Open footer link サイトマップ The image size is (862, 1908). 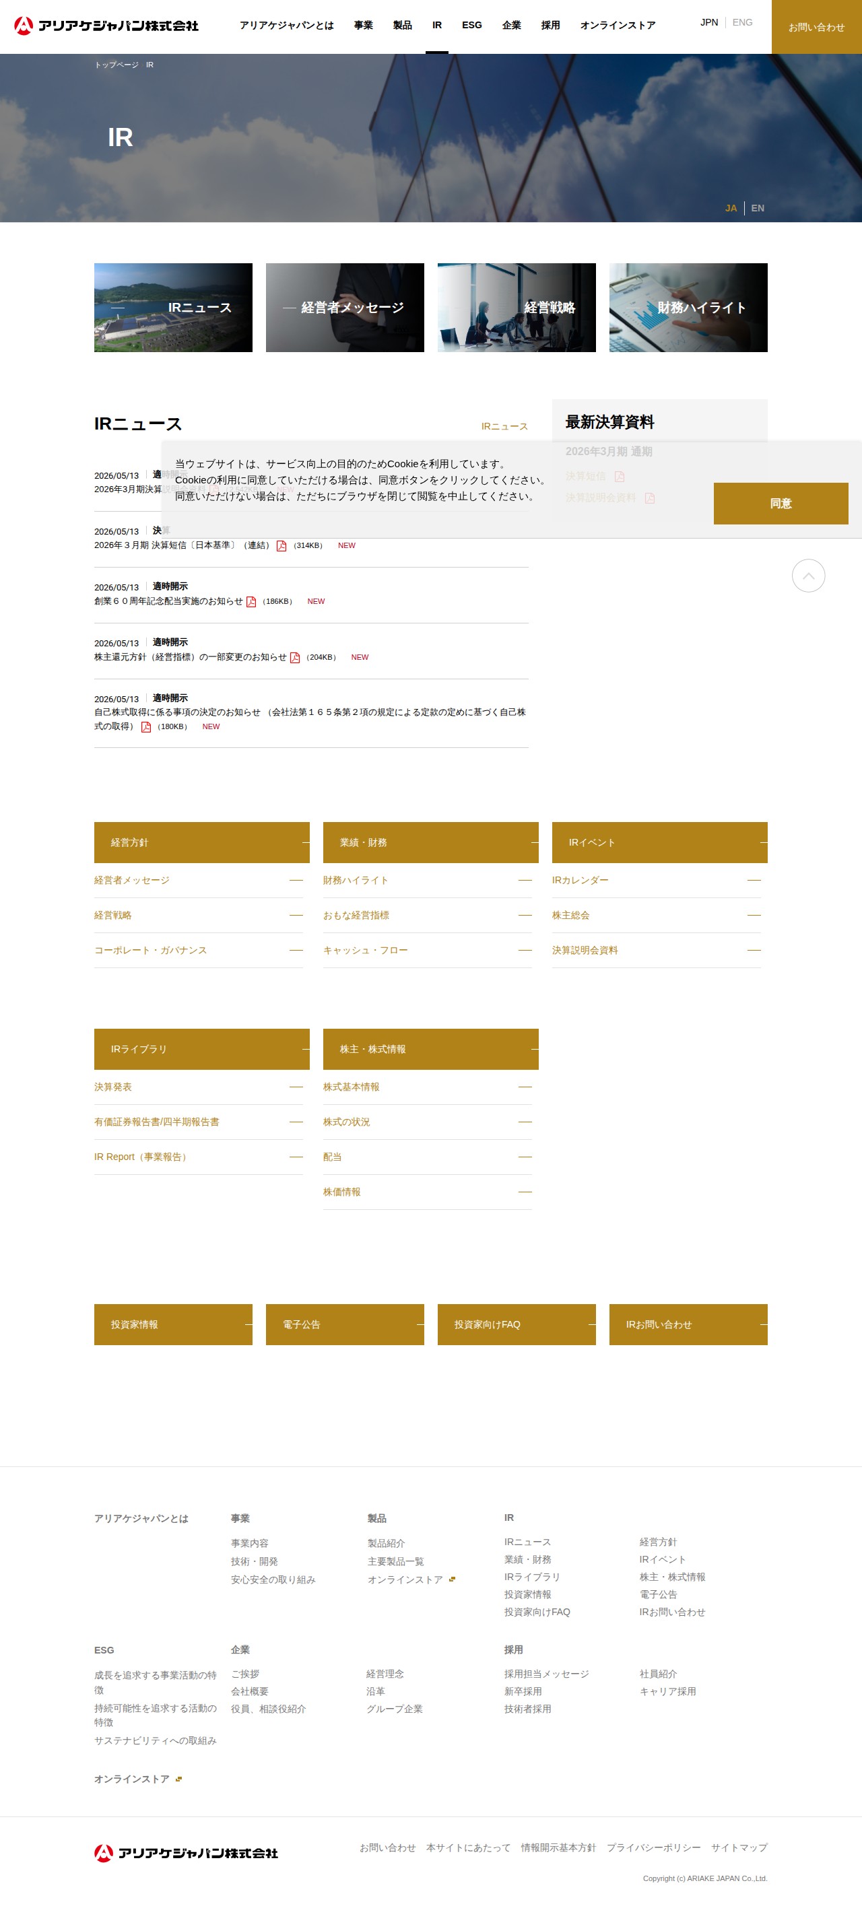(739, 1848)
